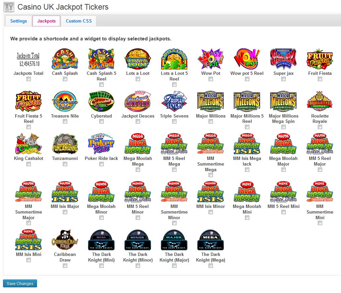Tick the MM Summertime Mega checkbox
The image size is (341, 293).
tap(211, 175)
